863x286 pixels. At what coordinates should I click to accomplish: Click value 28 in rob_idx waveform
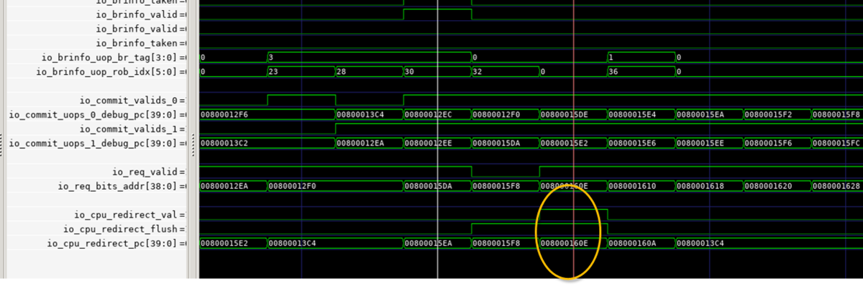tap(341, 71)
